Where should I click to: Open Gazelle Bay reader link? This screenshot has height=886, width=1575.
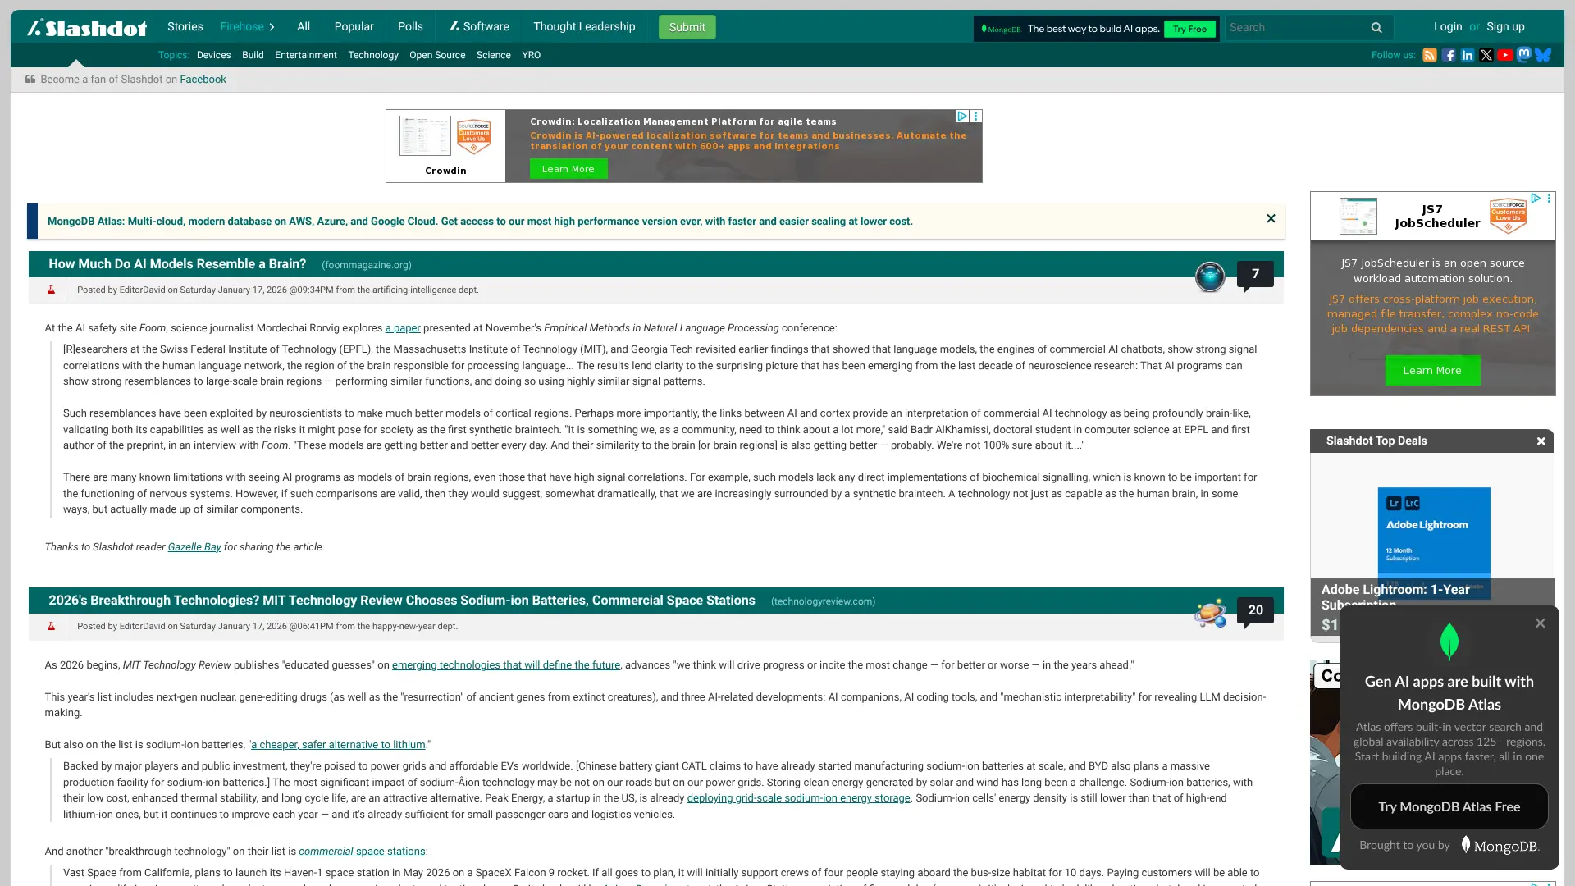click(194, 547)
